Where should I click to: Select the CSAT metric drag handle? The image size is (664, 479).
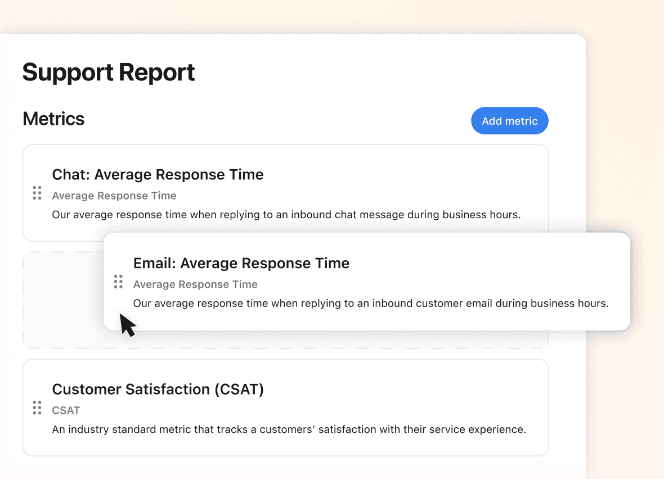coord(37,408)
